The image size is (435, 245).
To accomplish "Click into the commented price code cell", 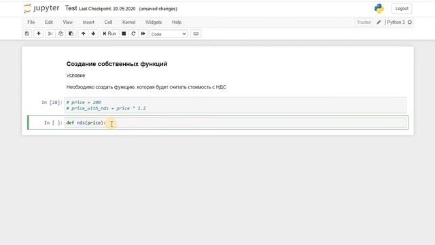I will [x=236, y=105].
